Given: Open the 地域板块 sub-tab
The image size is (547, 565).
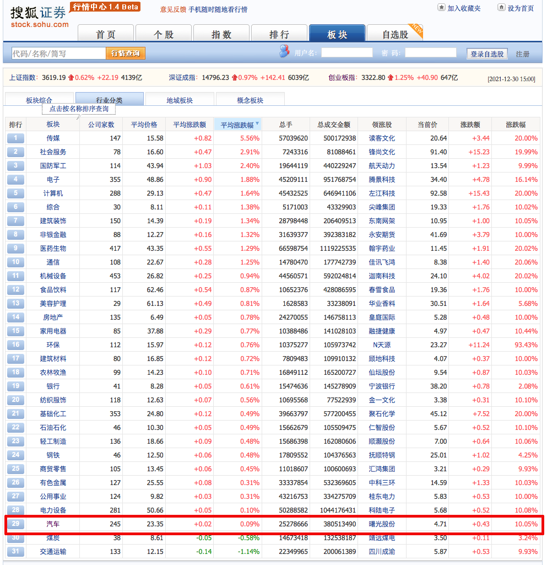Looking at the screenshot, I should [x=180, y=100].
